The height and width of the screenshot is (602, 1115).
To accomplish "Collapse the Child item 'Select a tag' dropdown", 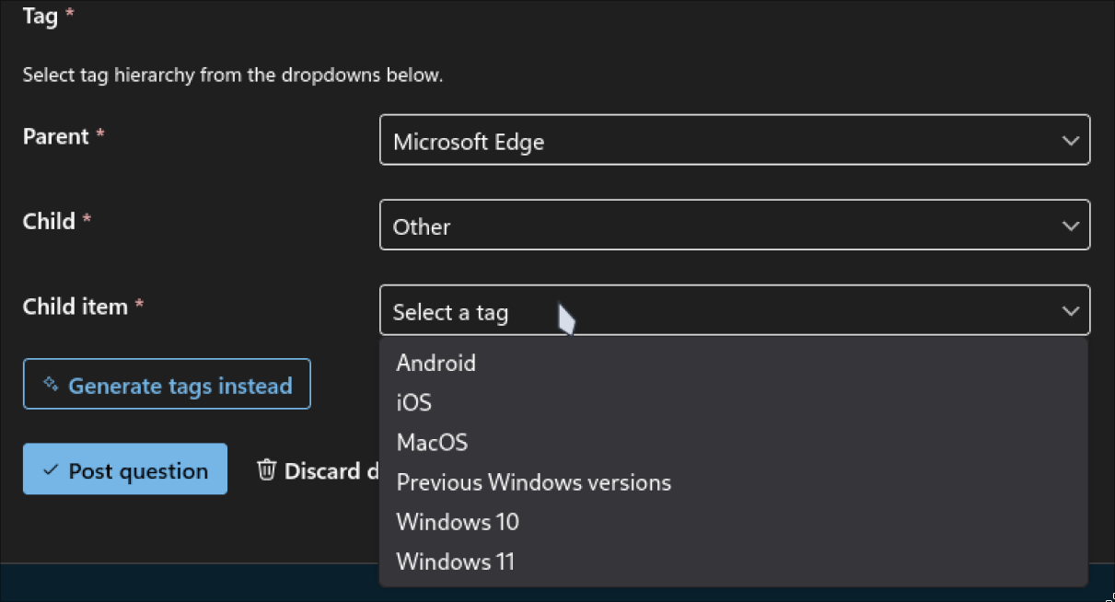I will [735, 310].
